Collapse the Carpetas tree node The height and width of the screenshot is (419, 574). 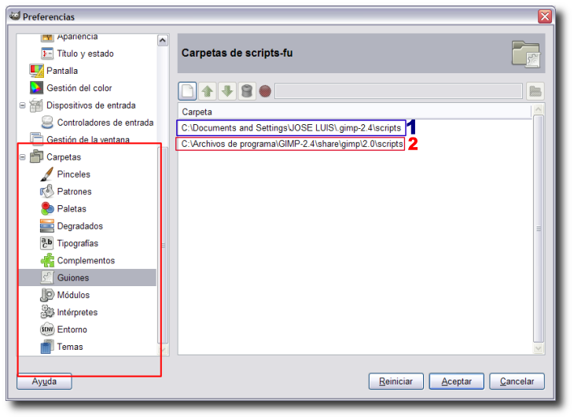coord(23,157)
